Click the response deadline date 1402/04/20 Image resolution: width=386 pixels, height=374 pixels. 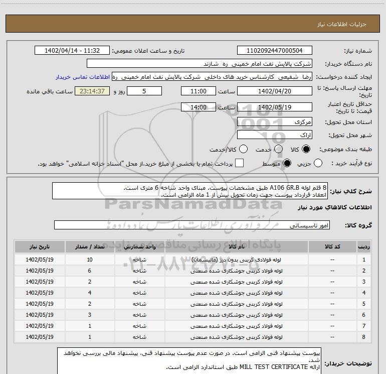tap(275, 91)
